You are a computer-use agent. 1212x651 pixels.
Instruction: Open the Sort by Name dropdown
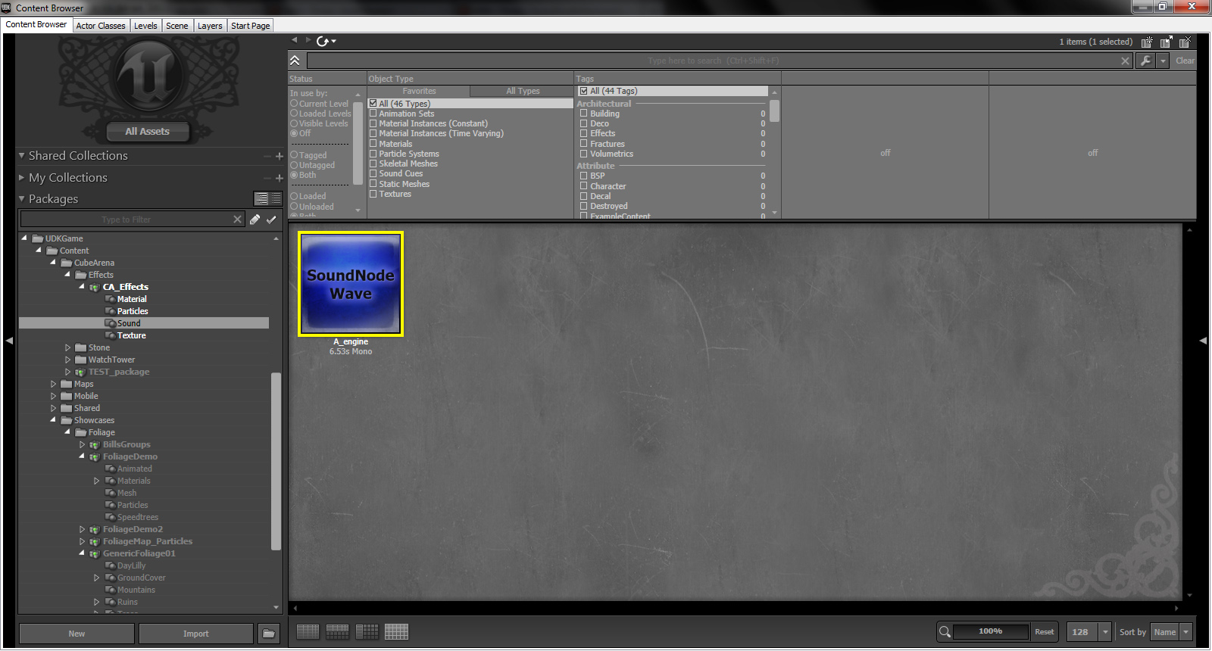(x=1171, y=632)
